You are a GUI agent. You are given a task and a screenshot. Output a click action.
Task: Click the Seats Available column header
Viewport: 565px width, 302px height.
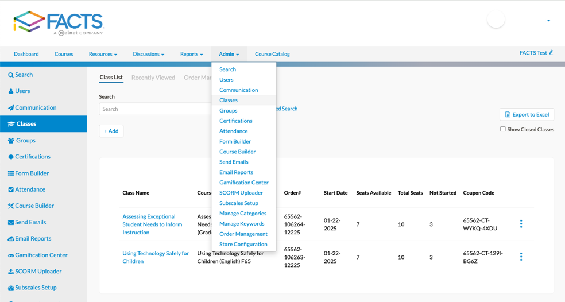pyautogui.click(x=374, y=193)
